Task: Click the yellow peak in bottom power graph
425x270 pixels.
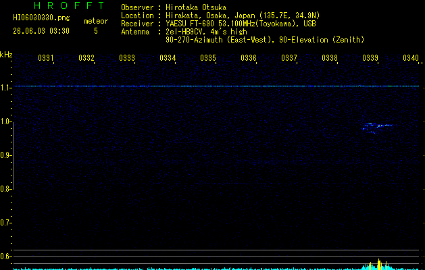Action: pyautogui.click(x=379, y=265)
